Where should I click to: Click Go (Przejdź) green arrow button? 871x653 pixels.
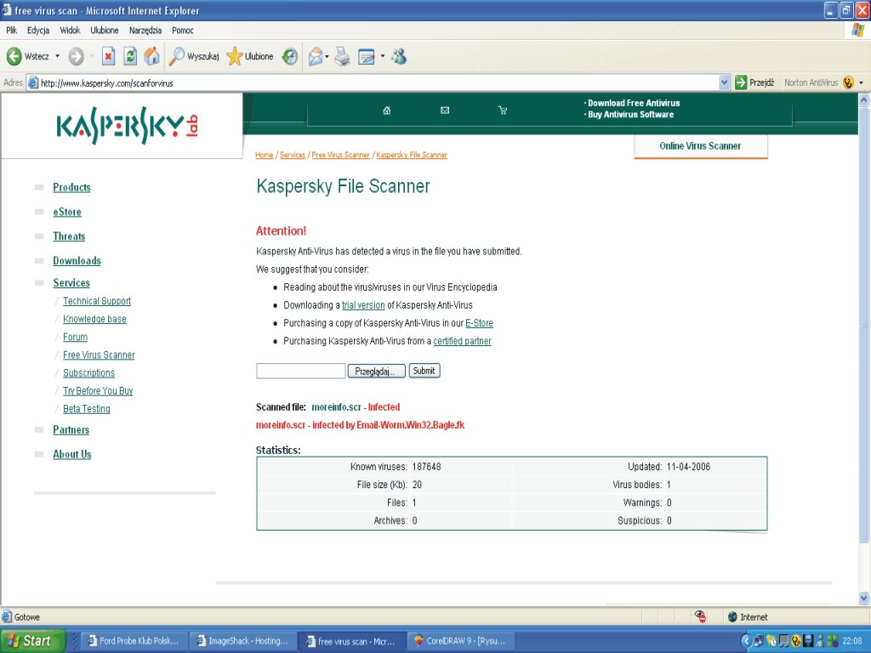click(x=754, y=82)
